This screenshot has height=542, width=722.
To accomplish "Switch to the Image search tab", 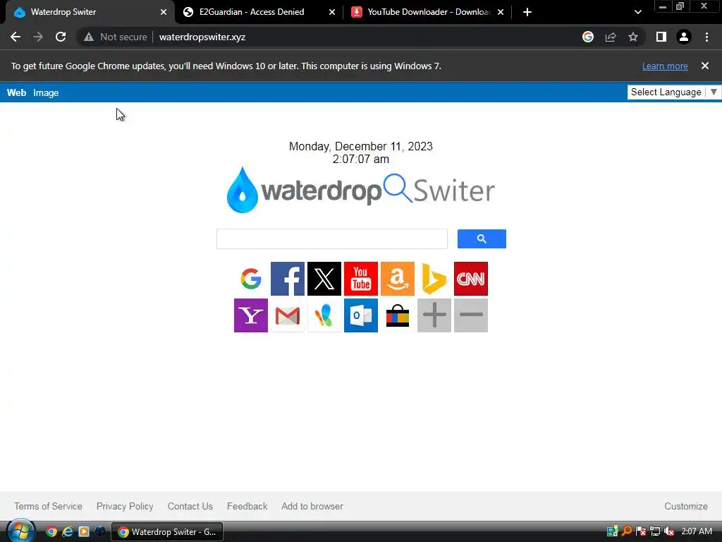I will 46,92.
